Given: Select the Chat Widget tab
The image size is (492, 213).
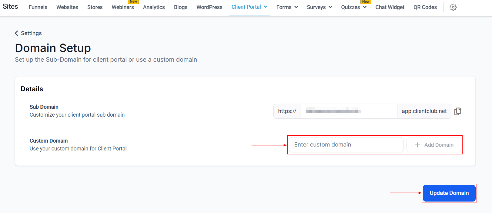Looking at the screenshot, I should tap(390, 7).
